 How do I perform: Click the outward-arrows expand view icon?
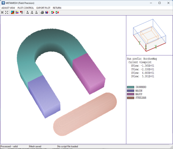(7, 12)
